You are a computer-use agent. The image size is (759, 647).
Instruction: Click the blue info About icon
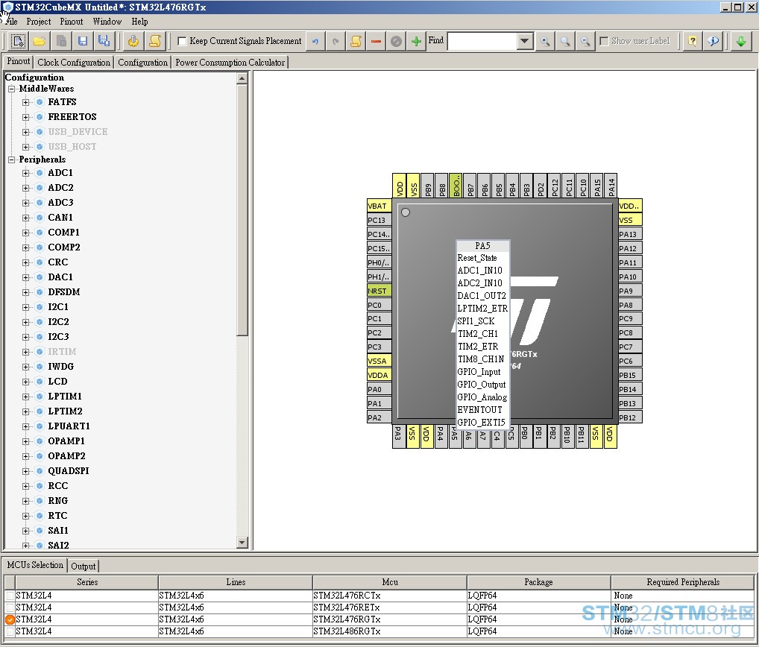(713, 41)
